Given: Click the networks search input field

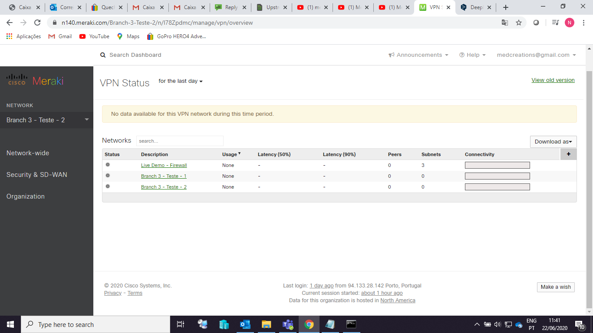Looking at the screenshot, I should pyautogui.click(x=180, y=141).
